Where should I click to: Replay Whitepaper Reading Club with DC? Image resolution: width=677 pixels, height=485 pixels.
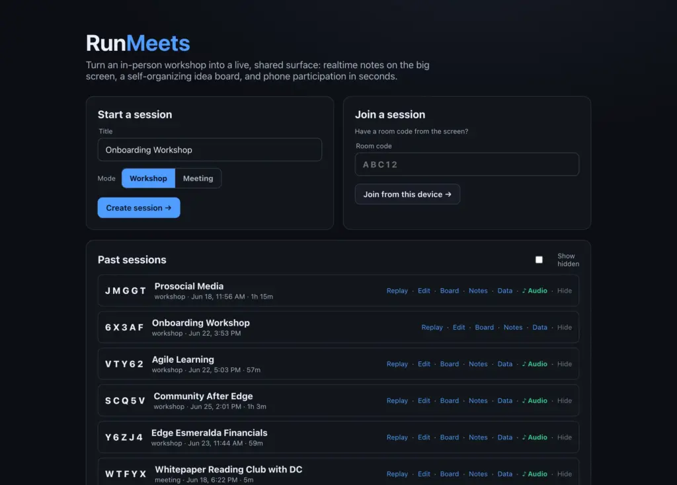tap(397, 474)
